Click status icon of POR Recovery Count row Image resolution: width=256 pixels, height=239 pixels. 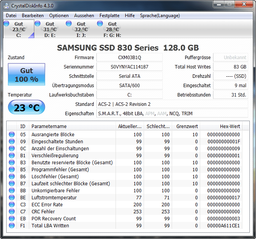(x=12, y=218)
